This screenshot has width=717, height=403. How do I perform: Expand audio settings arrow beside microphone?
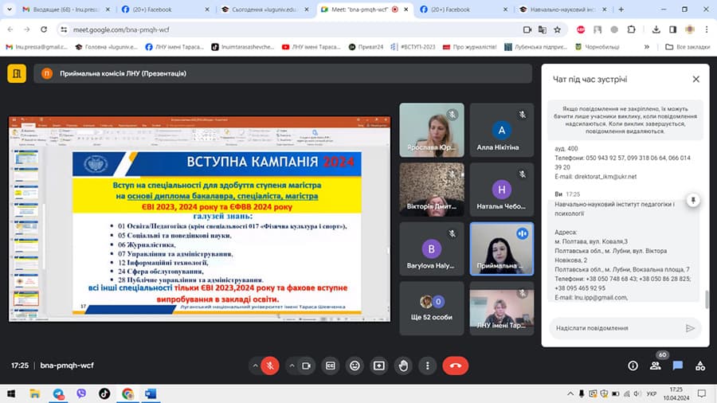click(x=255, y=366)
